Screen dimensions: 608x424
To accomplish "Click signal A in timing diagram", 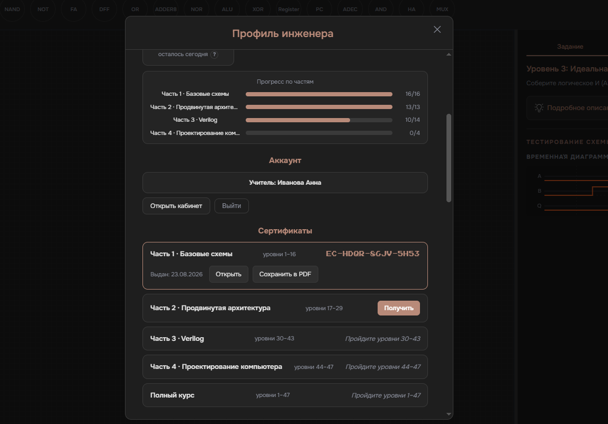I will (539, 176).
